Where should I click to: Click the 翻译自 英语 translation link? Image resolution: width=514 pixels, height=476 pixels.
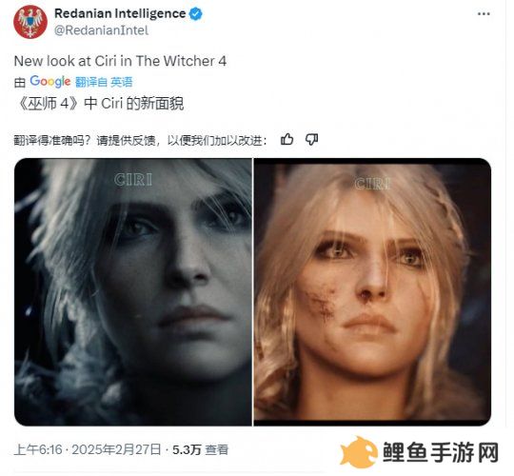[x=104, y=82]
